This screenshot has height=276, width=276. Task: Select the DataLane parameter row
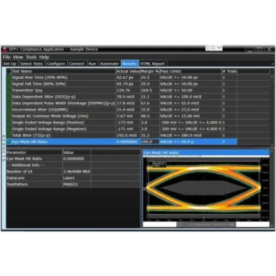(x=73, y=178)
